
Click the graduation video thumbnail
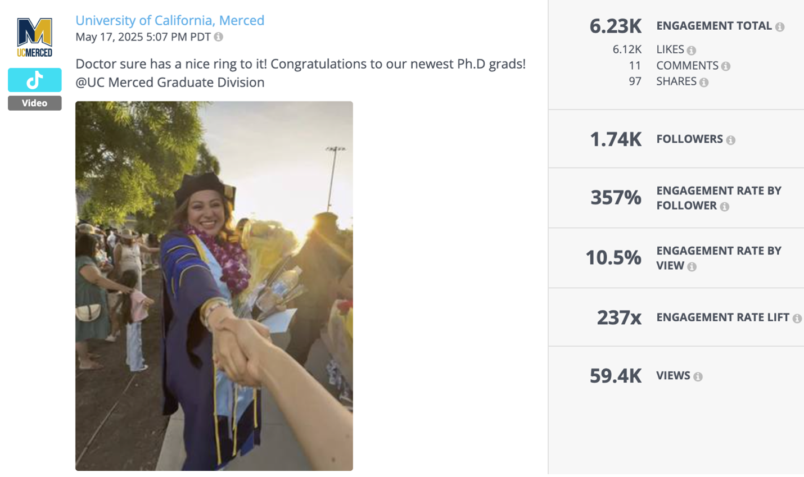click(214, 285)
